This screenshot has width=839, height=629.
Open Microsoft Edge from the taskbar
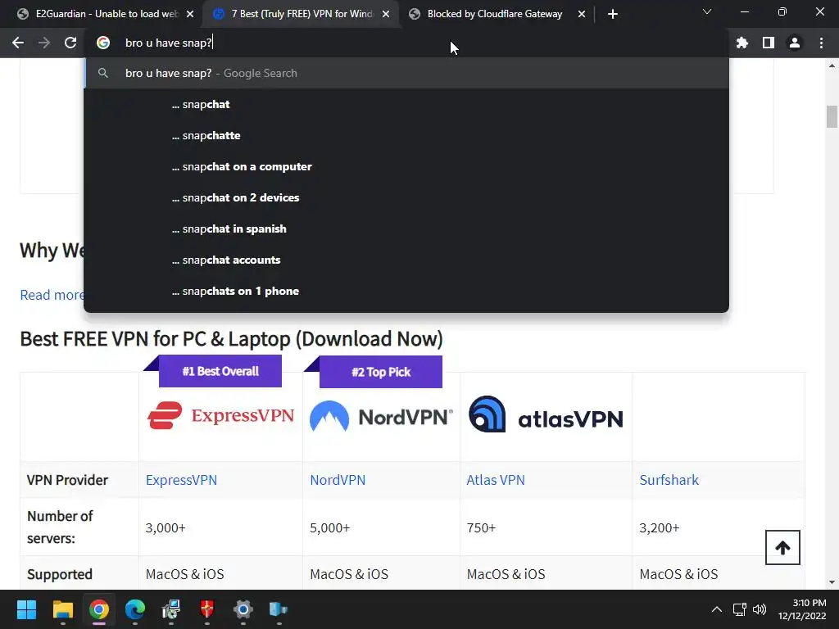pyautogui.click(x=135, y=609)
